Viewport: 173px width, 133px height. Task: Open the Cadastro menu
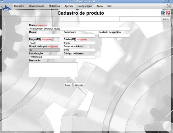click(x=19, y=6)
